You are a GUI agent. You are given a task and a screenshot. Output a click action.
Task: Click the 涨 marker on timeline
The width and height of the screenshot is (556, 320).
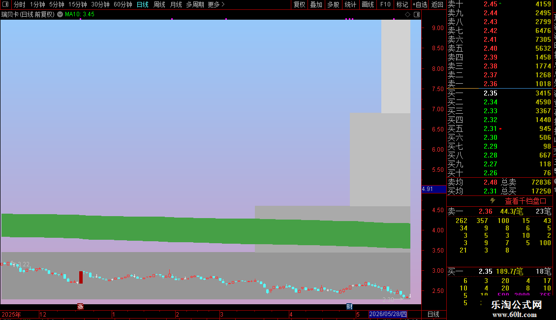tap(80, 307)
